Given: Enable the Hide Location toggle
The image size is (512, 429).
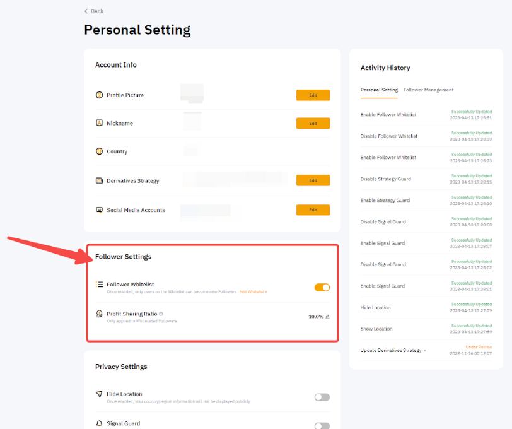Looking at the screenshot, I should tap(322, 397).
